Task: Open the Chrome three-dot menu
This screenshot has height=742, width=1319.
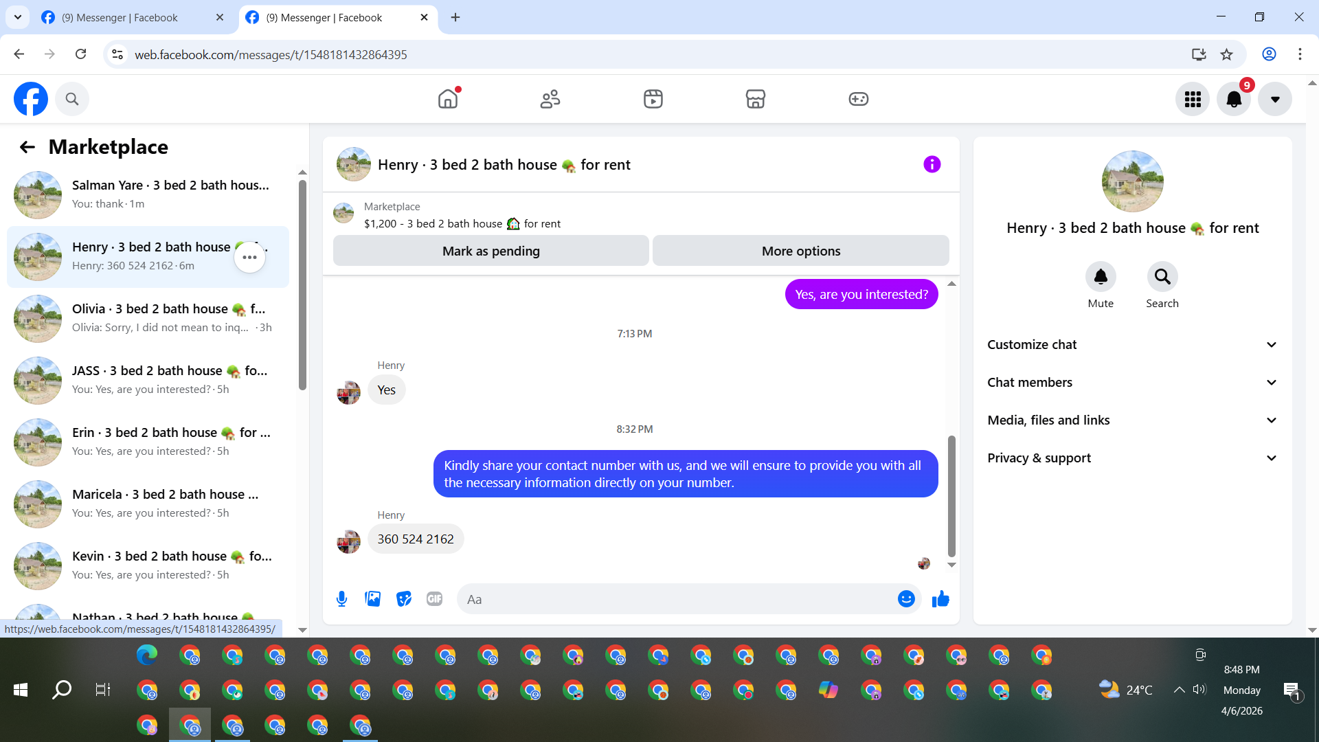Action: coord(1300,54)
